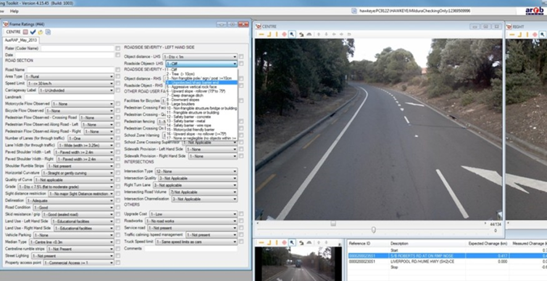
Task: Click inside the Comments input field
Action: [x=191, y=248]
